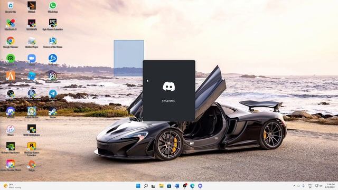Image resolution: width=338 pixels, height=190 pixels.
Task: Select the Discord taskbar icon
Action: coord(200,186)
